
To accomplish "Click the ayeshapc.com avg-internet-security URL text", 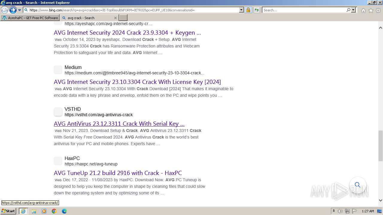I will pyautogui.click(x=108, y=24).
